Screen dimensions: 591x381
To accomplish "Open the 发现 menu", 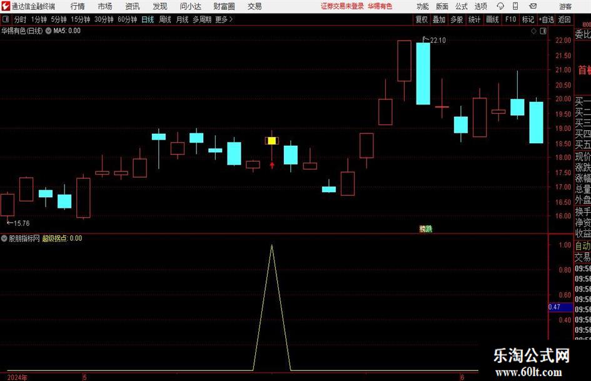I will coord(160,6).
